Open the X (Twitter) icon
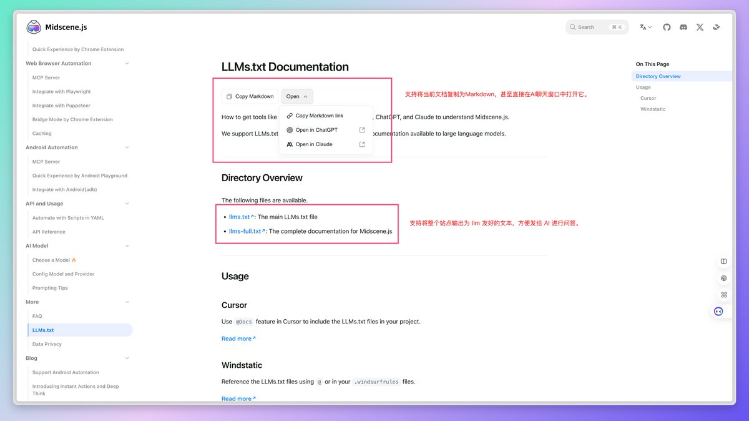Viewport: 749px width, 421px height. click(x=700, y=27)
